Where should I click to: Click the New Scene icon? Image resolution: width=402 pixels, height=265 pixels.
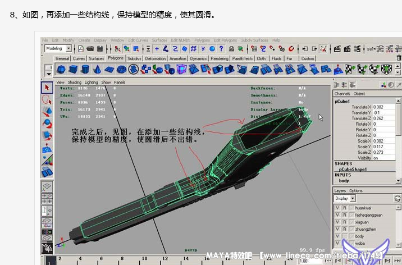click(x=81, y=49)
